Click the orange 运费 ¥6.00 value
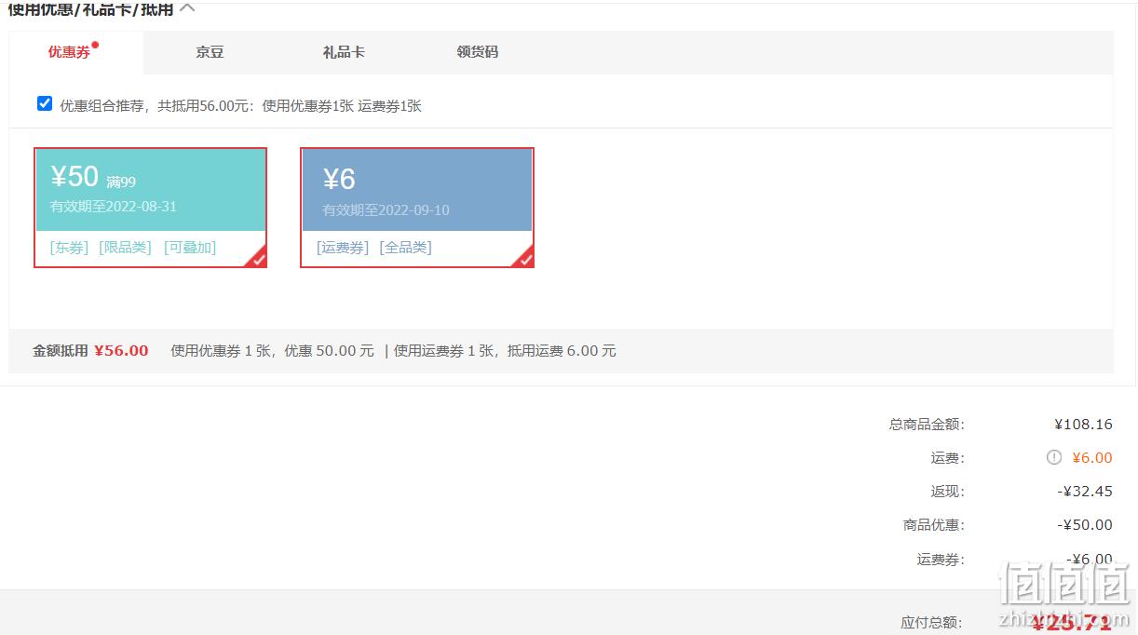The width and height of the screenshot is (1138, 635). (x=1092, y=457)
